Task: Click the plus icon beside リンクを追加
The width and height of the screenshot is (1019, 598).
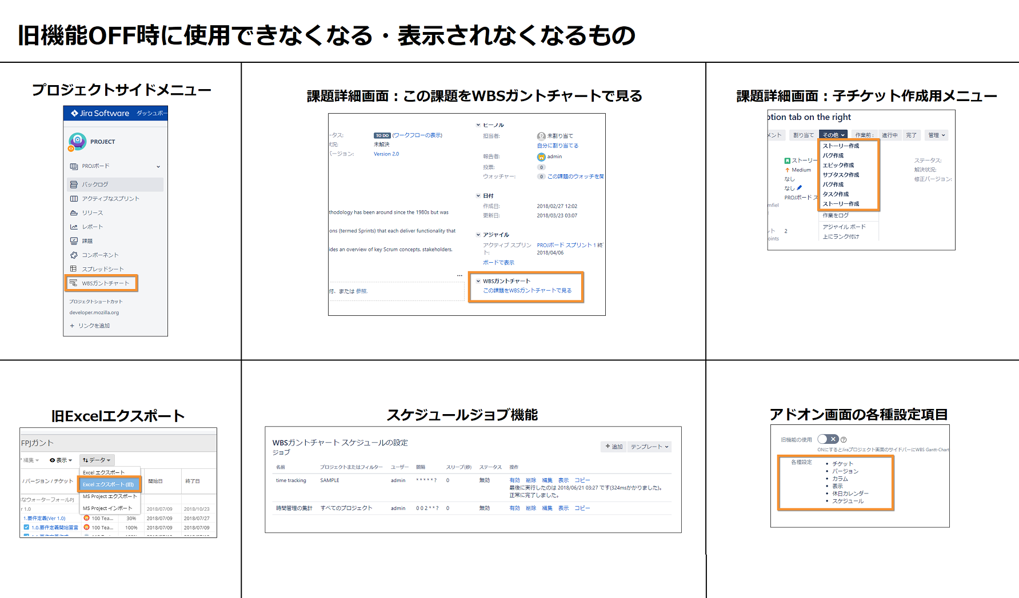Action: tap(72, 326)
